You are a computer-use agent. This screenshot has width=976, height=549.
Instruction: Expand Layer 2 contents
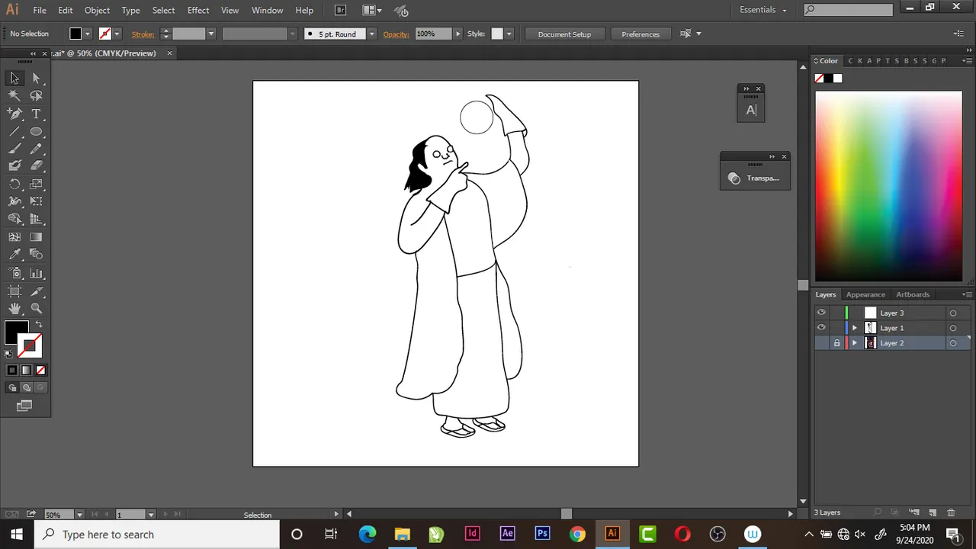854,343
